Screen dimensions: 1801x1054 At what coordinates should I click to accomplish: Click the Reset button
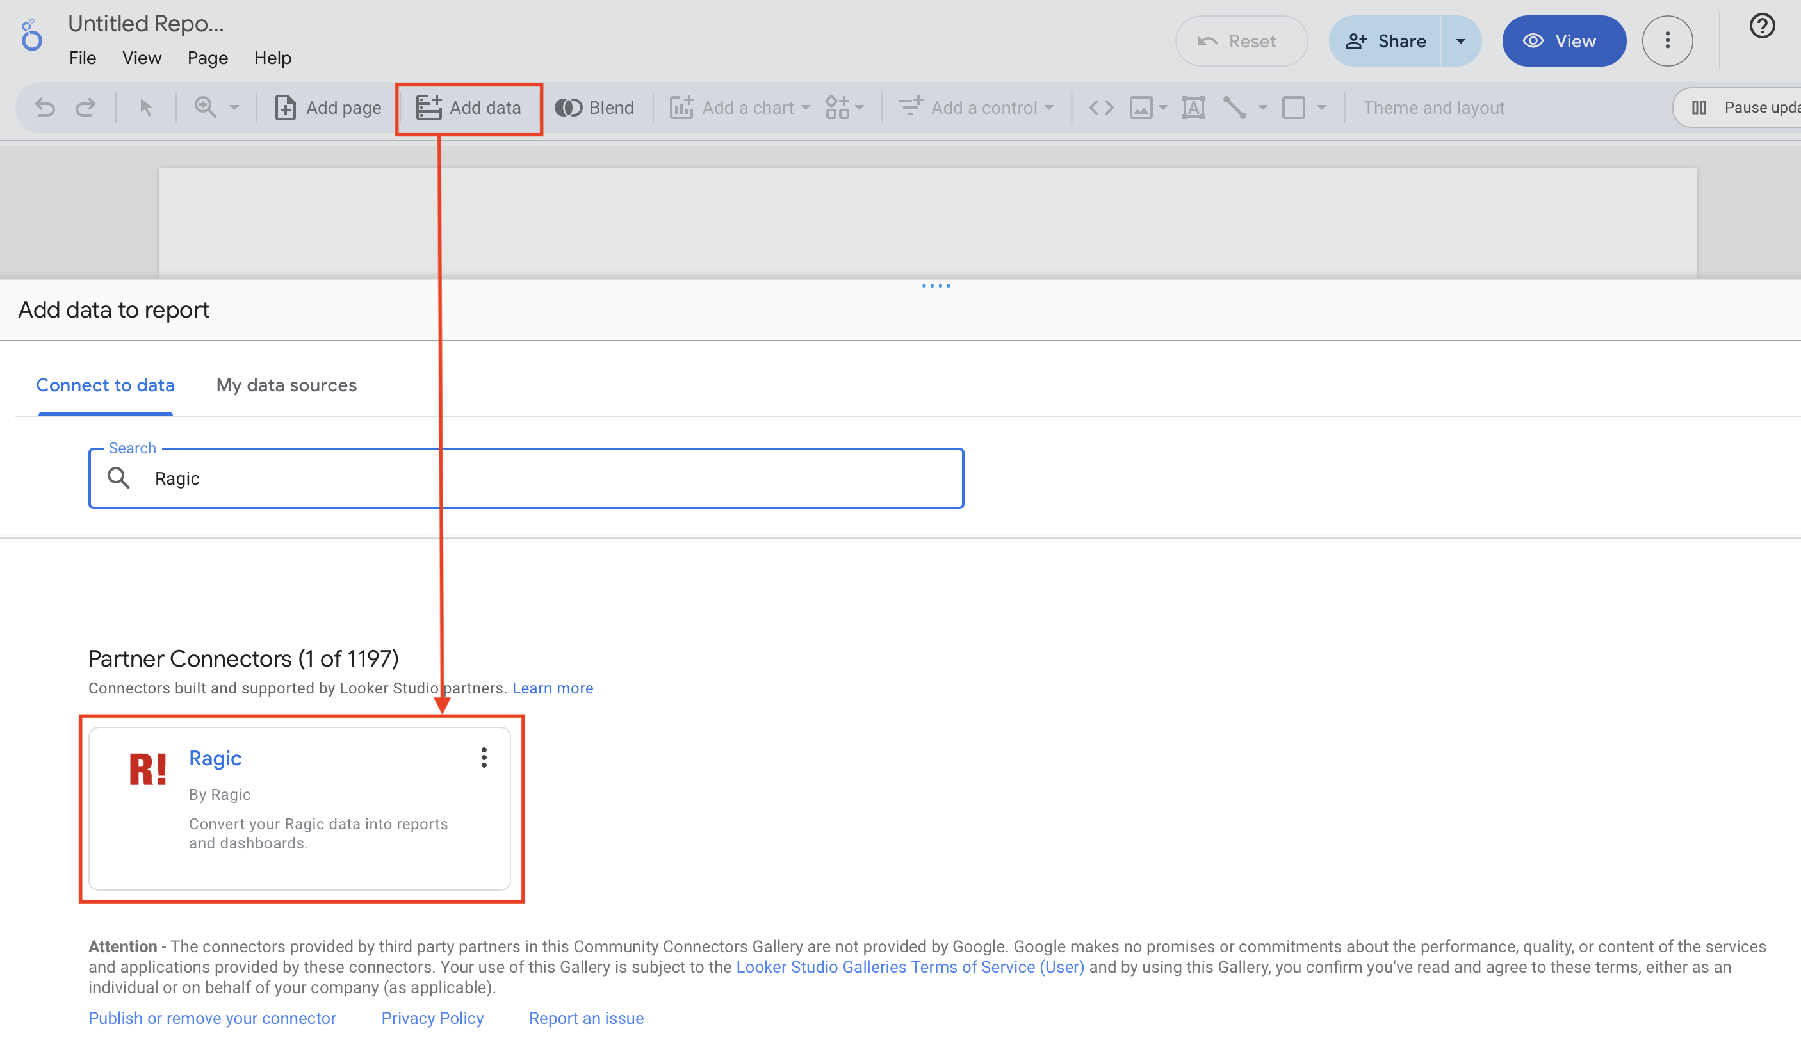pos(1241,42)
